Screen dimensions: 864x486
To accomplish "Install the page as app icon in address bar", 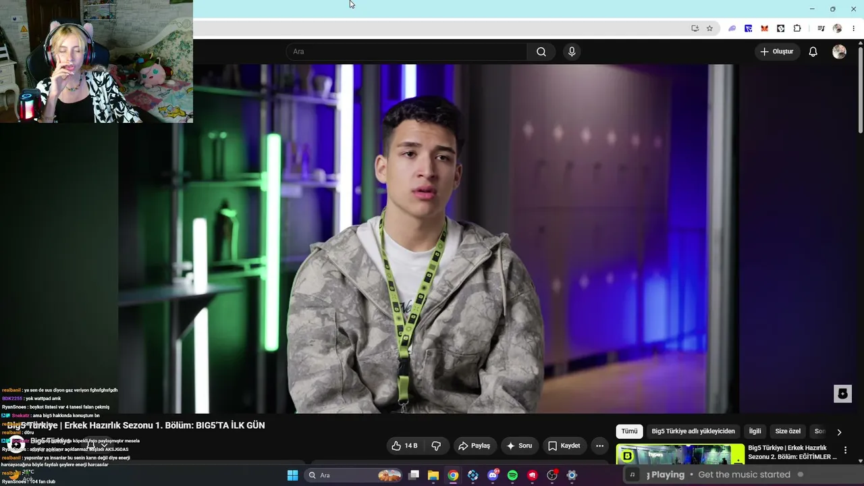I will [695, 28].
